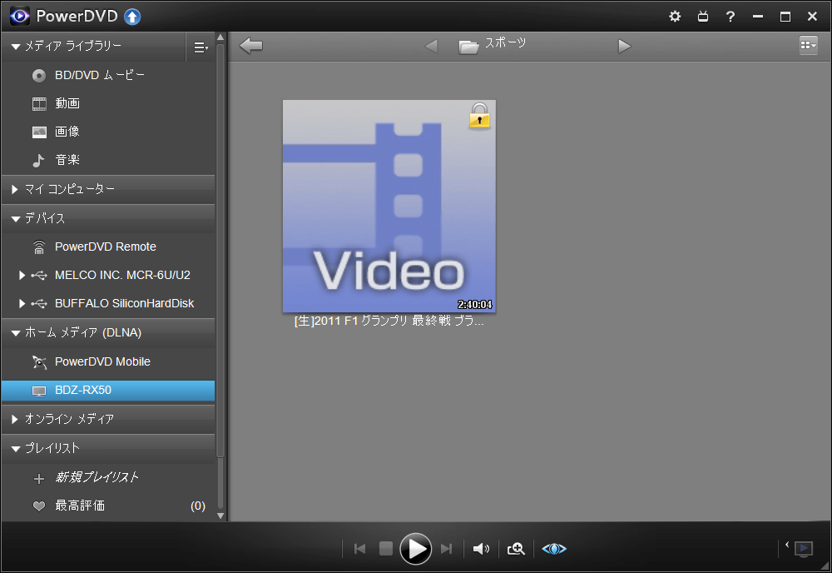Click the PowerDVD upgrade arrow icon
This screenshot has height=573, width=832.
pos(132,17)
